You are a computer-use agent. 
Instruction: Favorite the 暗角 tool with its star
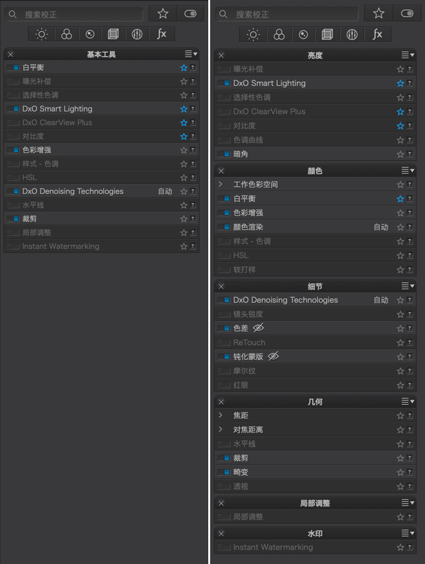pos(400,155)
